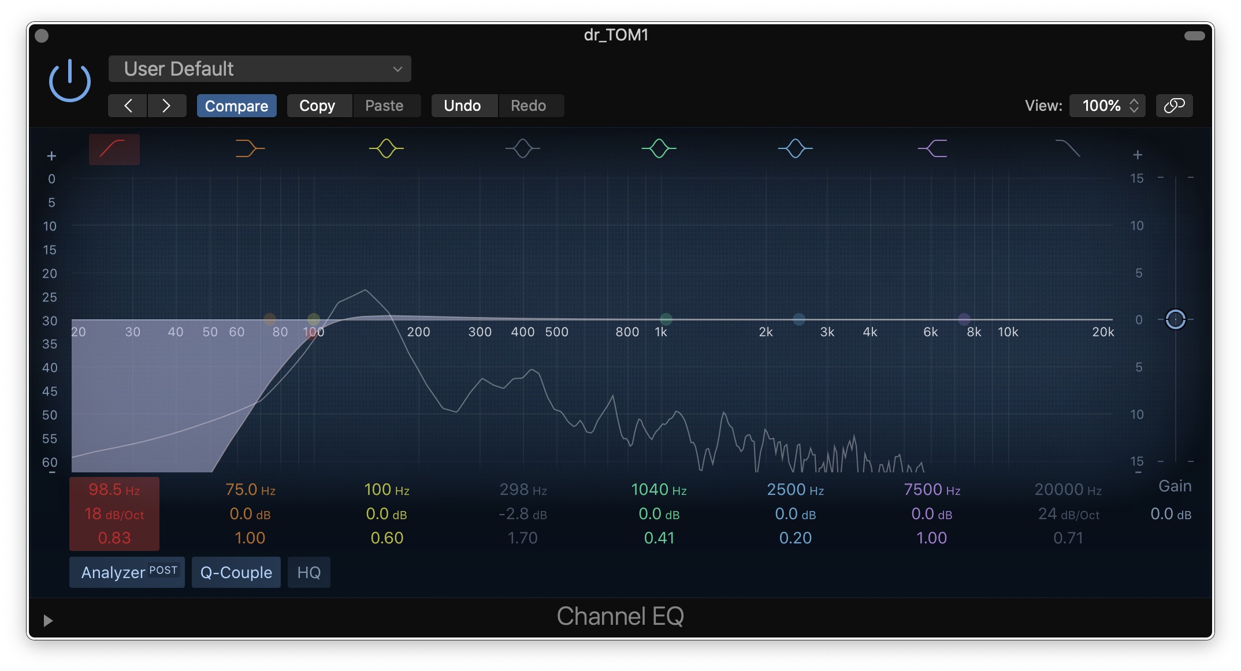The image size is (1241, 671).
Task: Toggle the blue 2500 Hz band icon
Action: click(795, 149)
